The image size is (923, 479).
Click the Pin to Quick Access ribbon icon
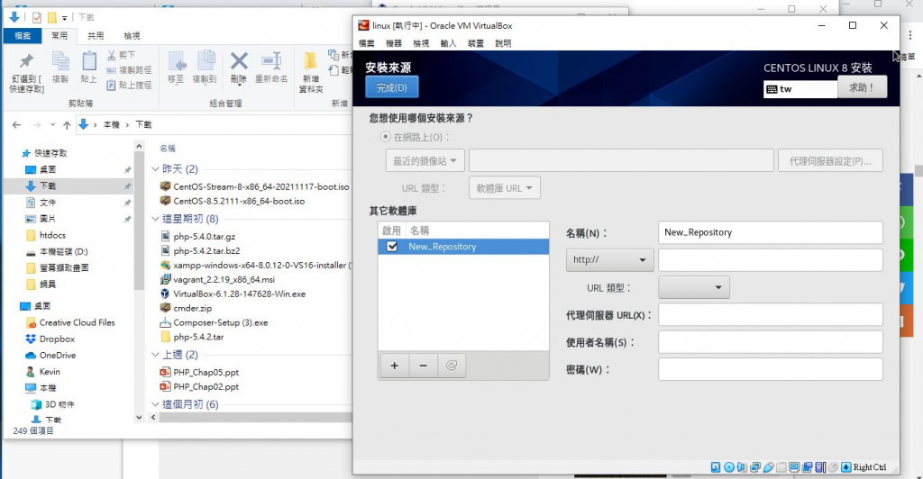click(x=26, y=61)
